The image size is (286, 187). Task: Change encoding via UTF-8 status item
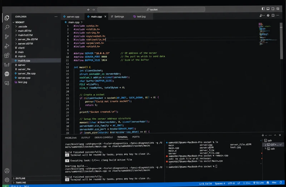(231, 183)
